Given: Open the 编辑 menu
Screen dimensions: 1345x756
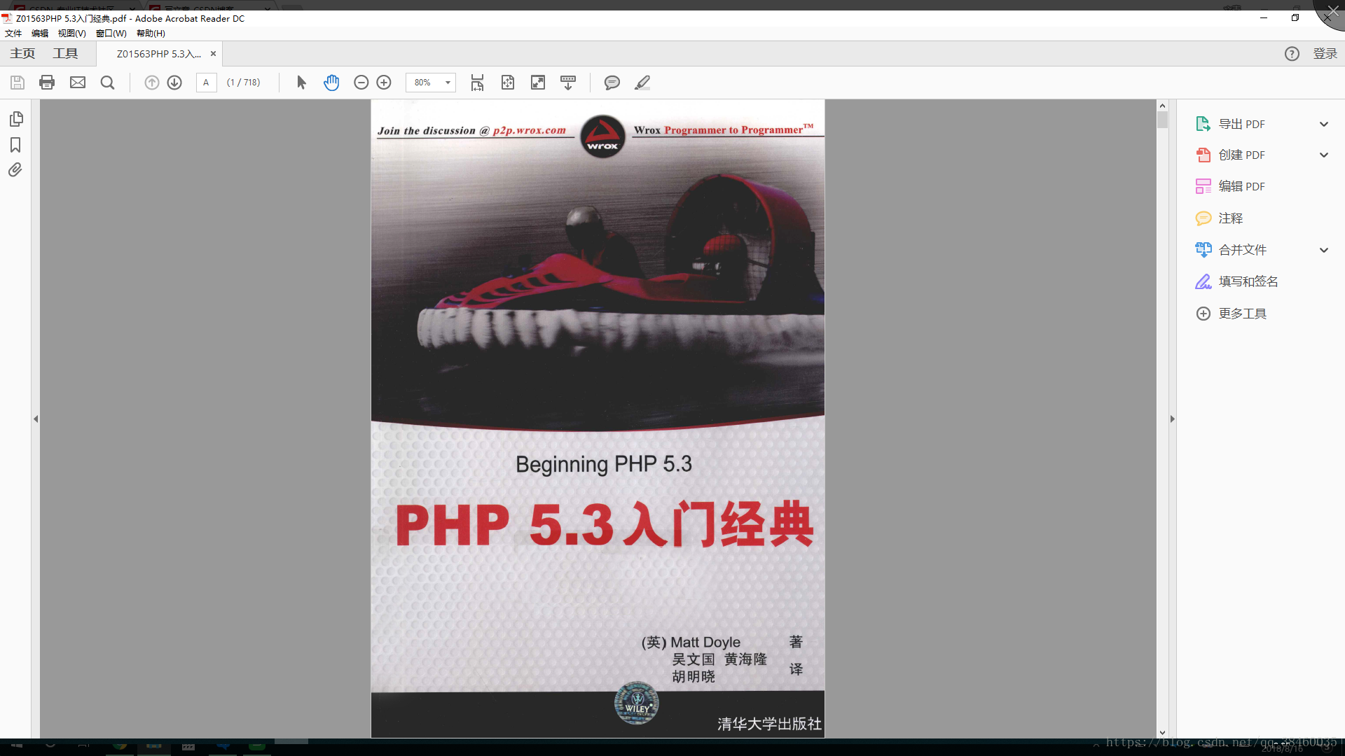Looking at the screenshot, I should coord(40,34).
